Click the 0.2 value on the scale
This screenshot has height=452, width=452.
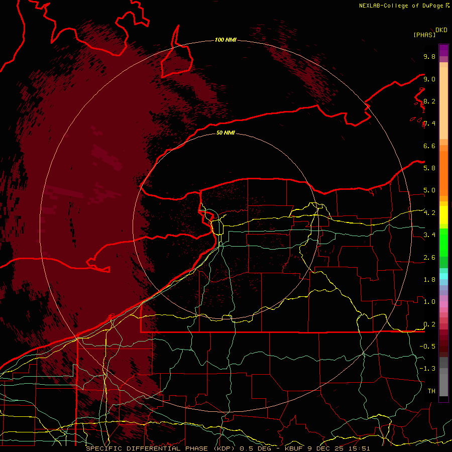click(429, 324)
